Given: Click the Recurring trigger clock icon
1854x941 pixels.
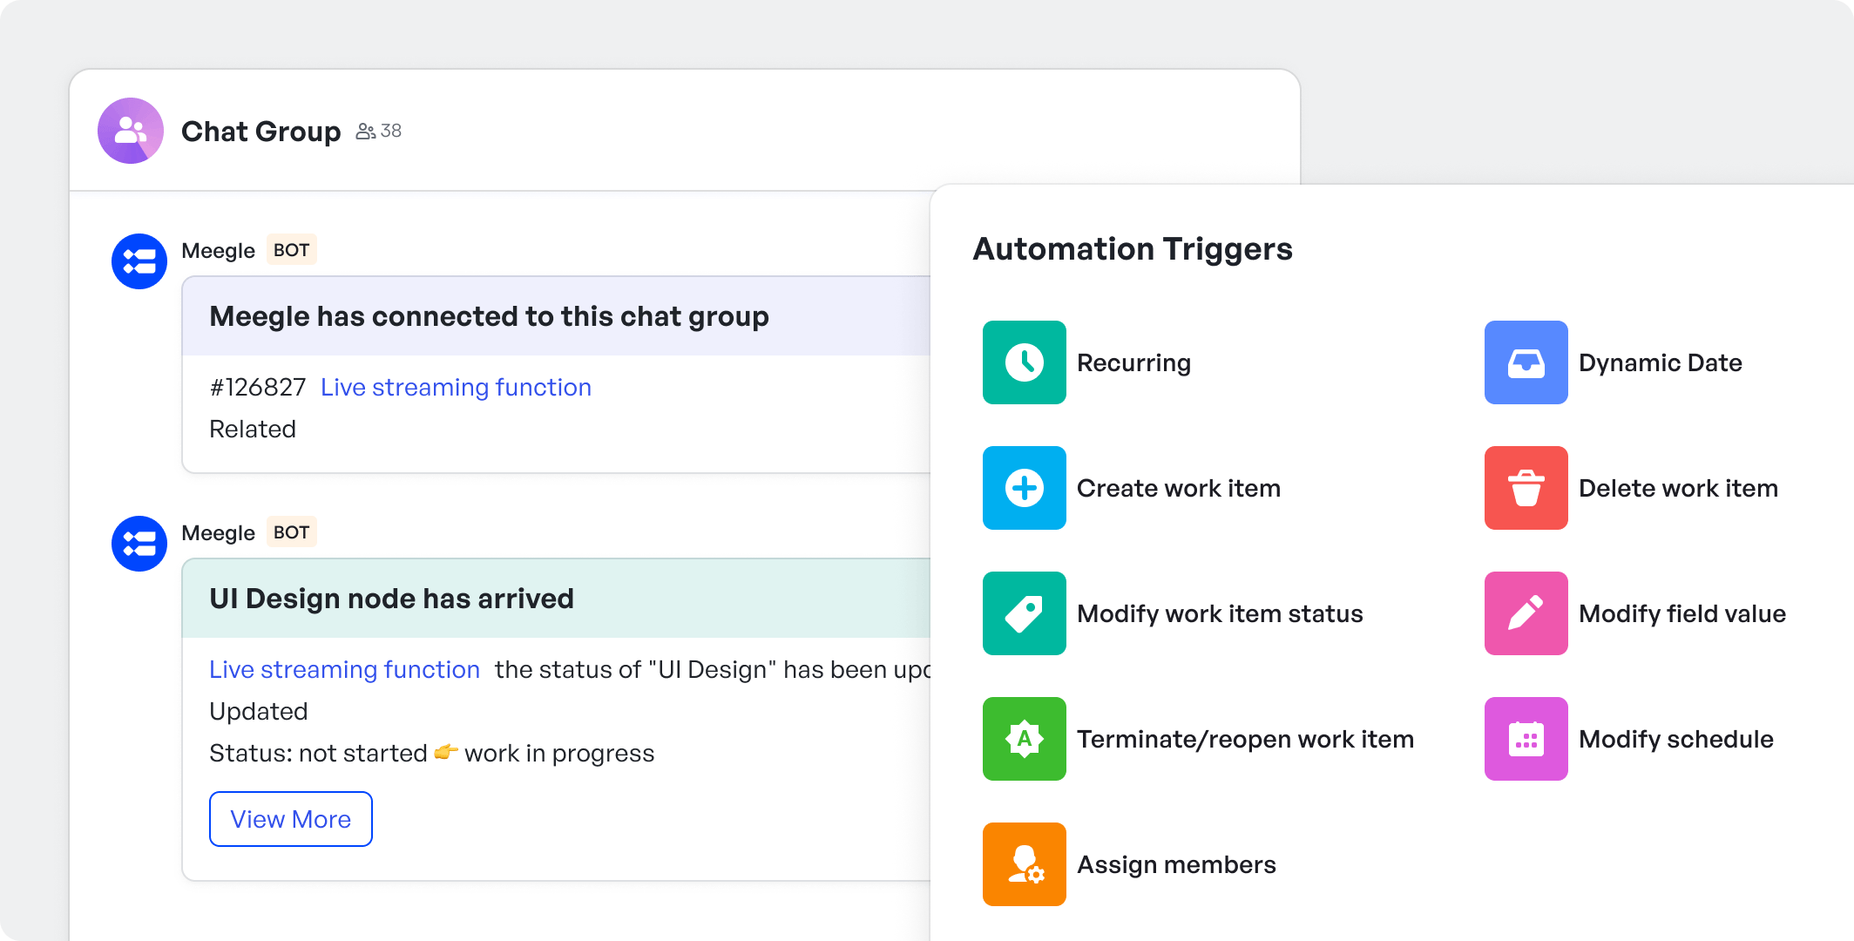Looking at the screenshot, I should coord(1024,362).
